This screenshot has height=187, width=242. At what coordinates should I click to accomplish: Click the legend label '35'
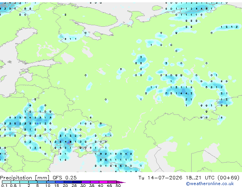click(x=92, y=185)
